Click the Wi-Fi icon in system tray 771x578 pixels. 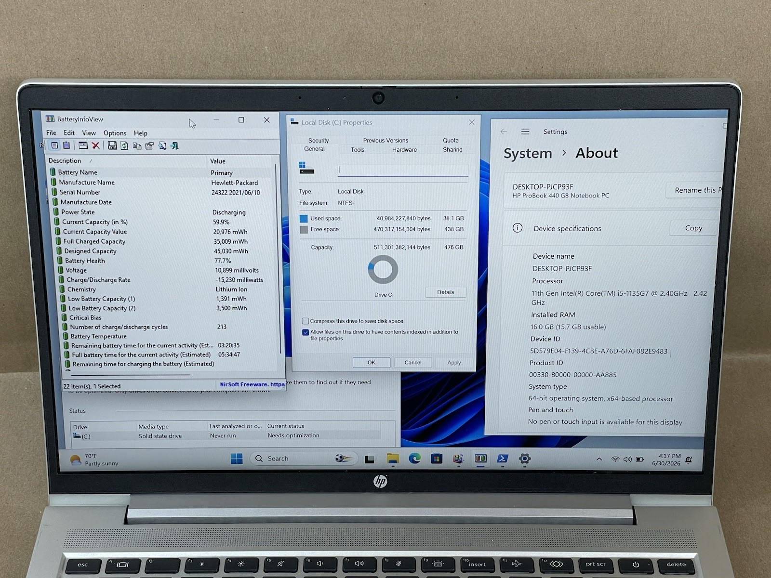615,460
